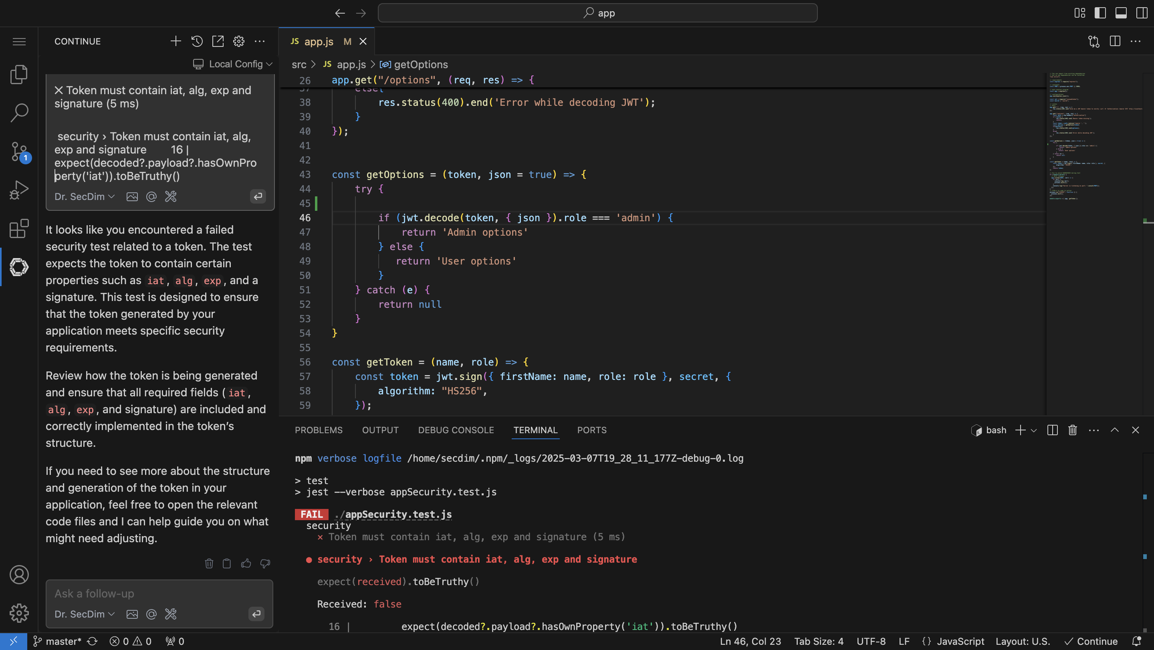
Task: Open Run and Debug view
Action: pyautogui.click(x=19, y=190)
